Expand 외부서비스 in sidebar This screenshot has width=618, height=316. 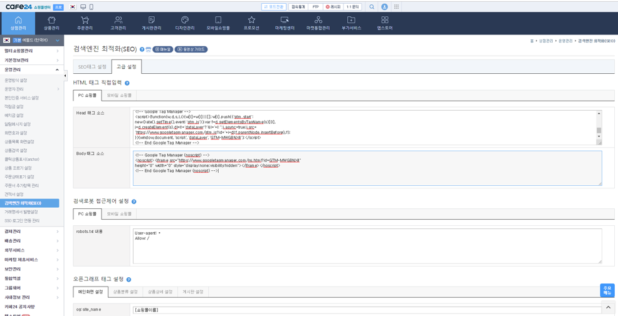[x=31, y=250]
